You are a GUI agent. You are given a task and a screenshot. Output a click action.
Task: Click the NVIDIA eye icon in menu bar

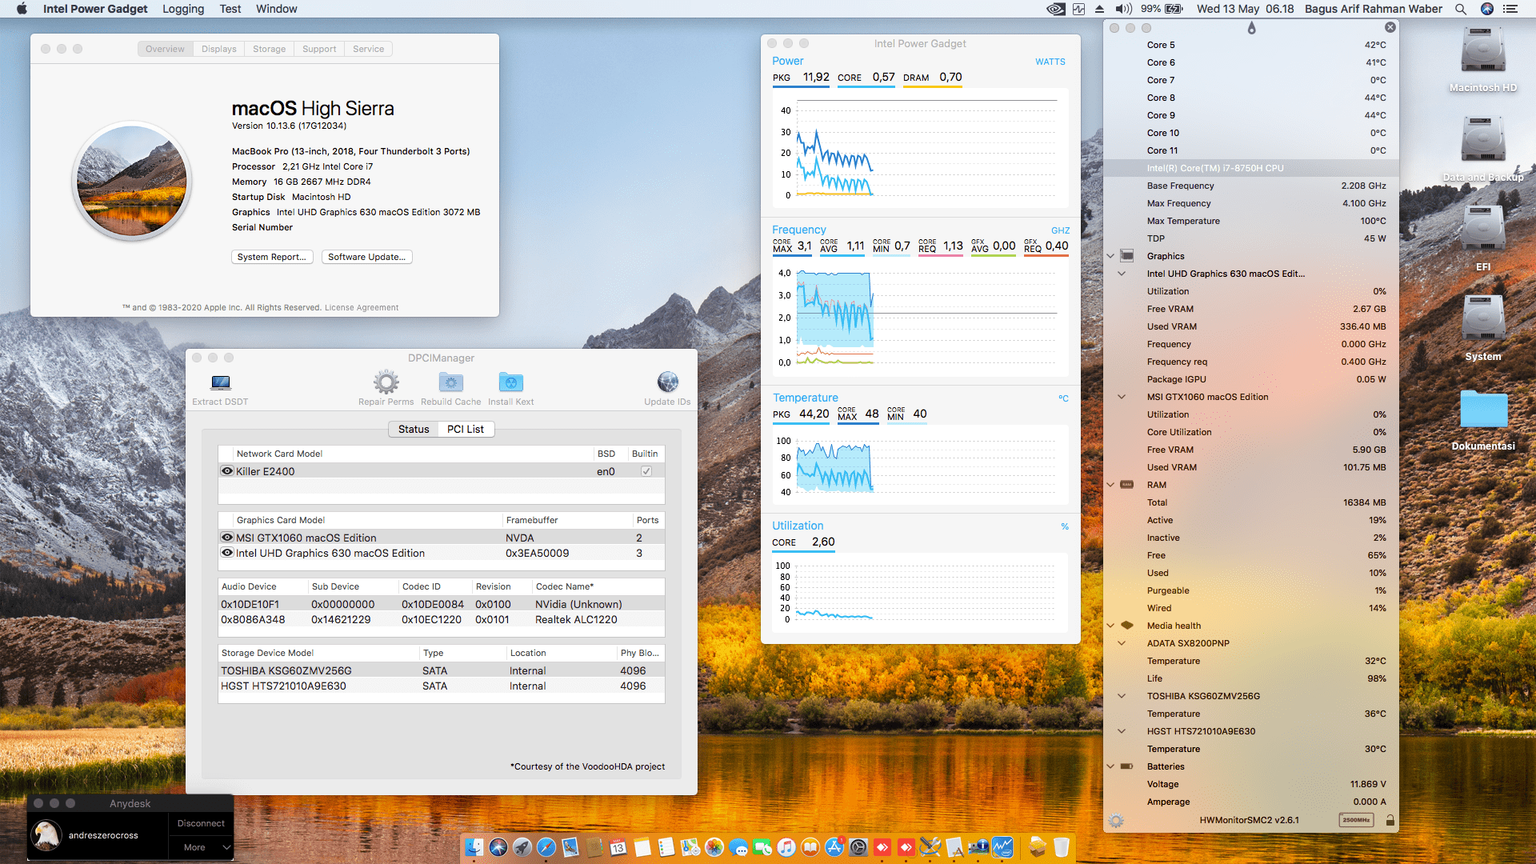pyautogui.click(x=1056, y=9)
